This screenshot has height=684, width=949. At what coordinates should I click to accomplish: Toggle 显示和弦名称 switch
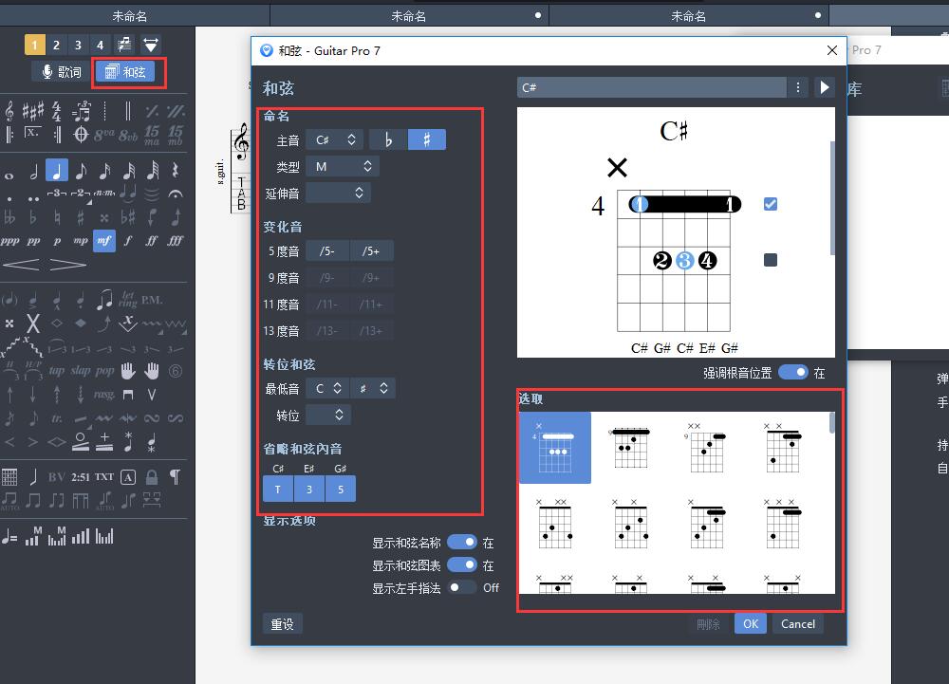[x=462, y=543]
